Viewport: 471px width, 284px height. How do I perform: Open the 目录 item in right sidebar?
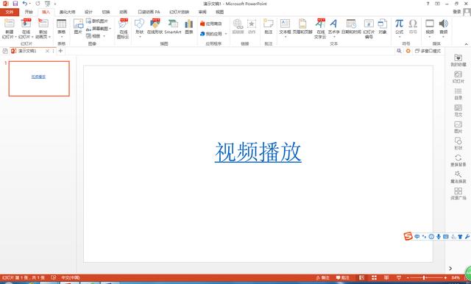458,93
